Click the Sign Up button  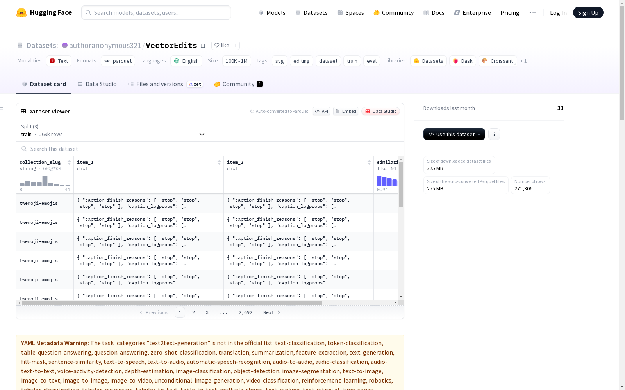[588, 12]
